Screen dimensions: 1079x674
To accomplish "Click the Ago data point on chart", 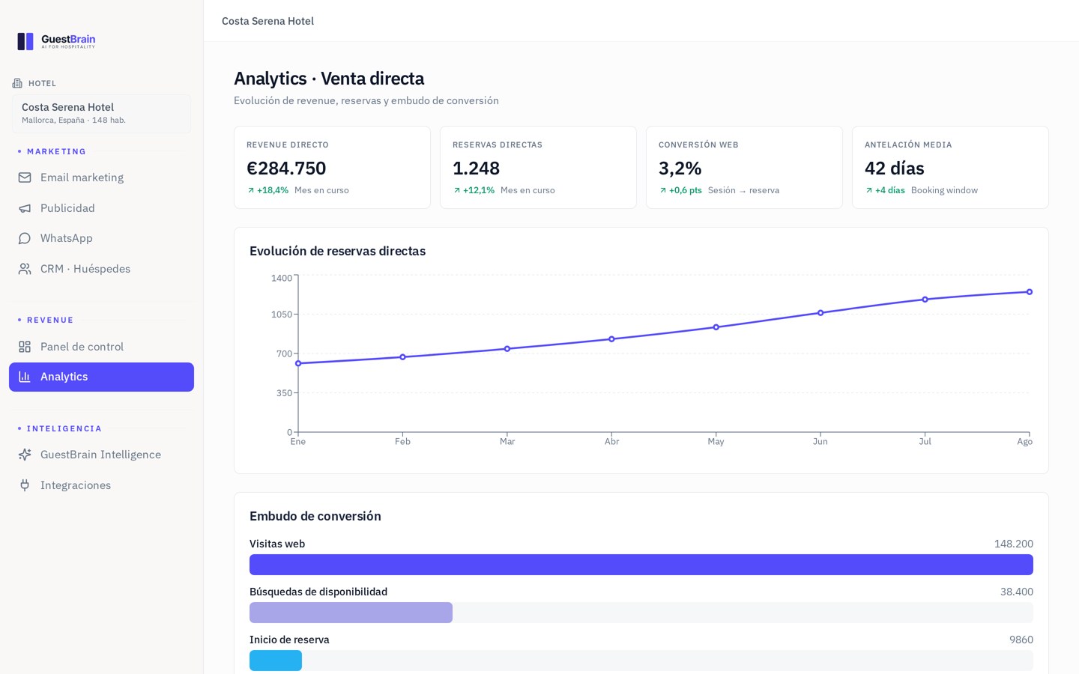I will point(1030,292).
